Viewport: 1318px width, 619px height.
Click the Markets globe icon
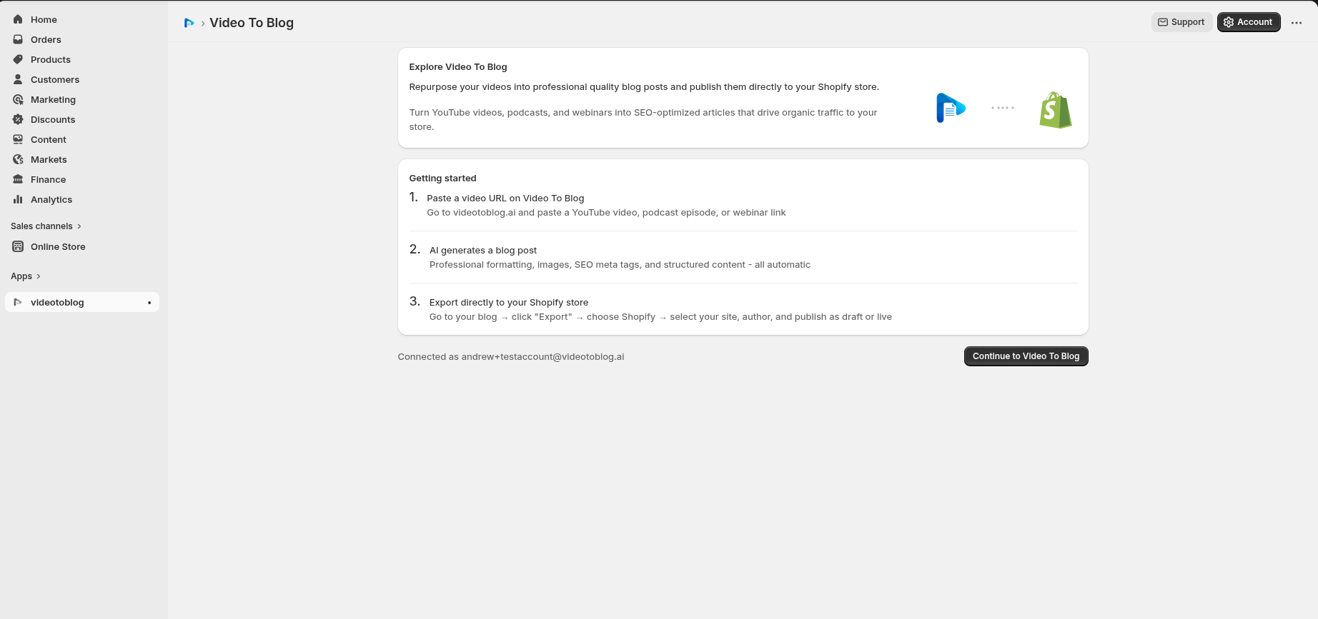[x=18, y=159]
